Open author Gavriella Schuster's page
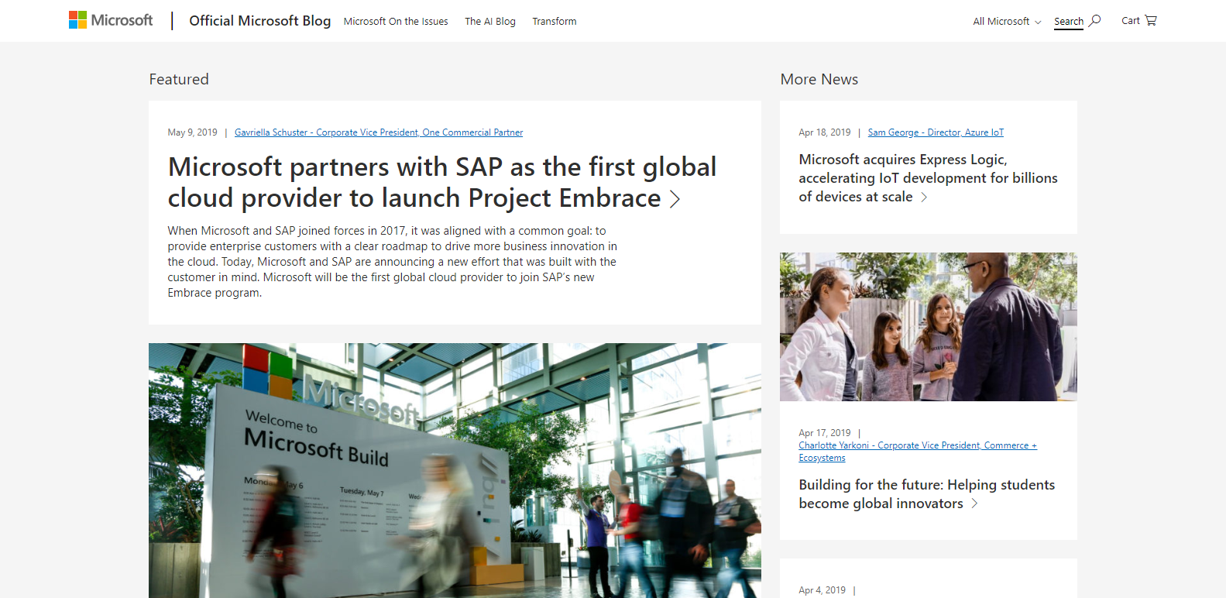The width and height of the screenshot is (1226, 598). coord(379,132)
